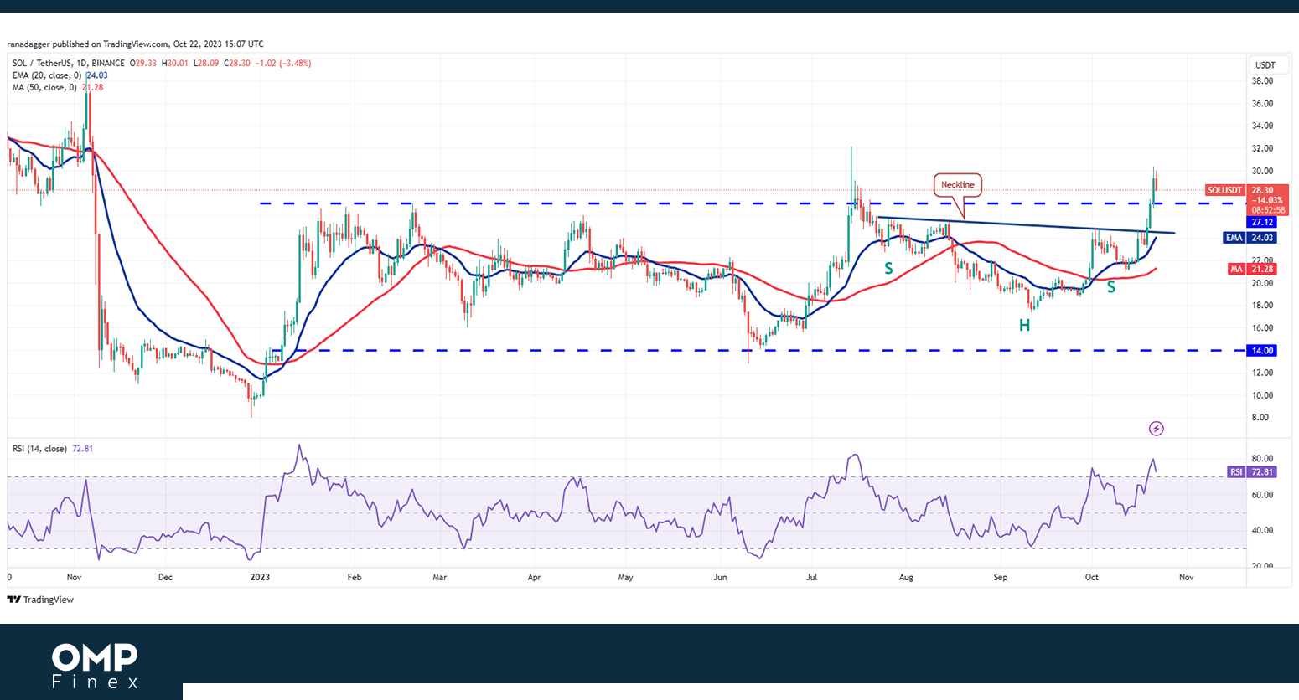Click the Apr label on time axis

click(x=535, y=578)
